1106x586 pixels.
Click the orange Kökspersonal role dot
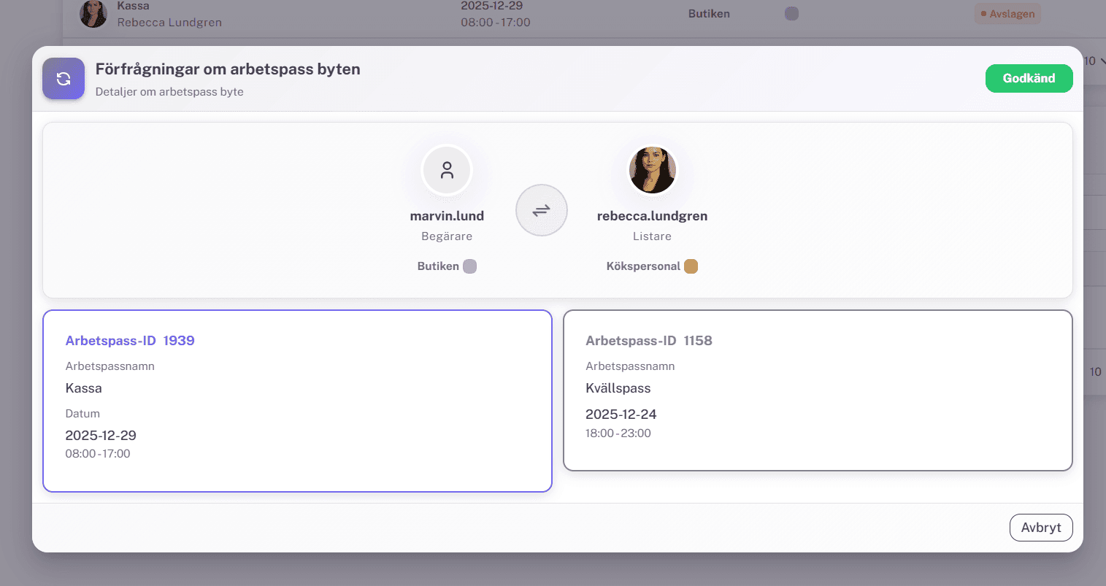[x=691, y=266]
